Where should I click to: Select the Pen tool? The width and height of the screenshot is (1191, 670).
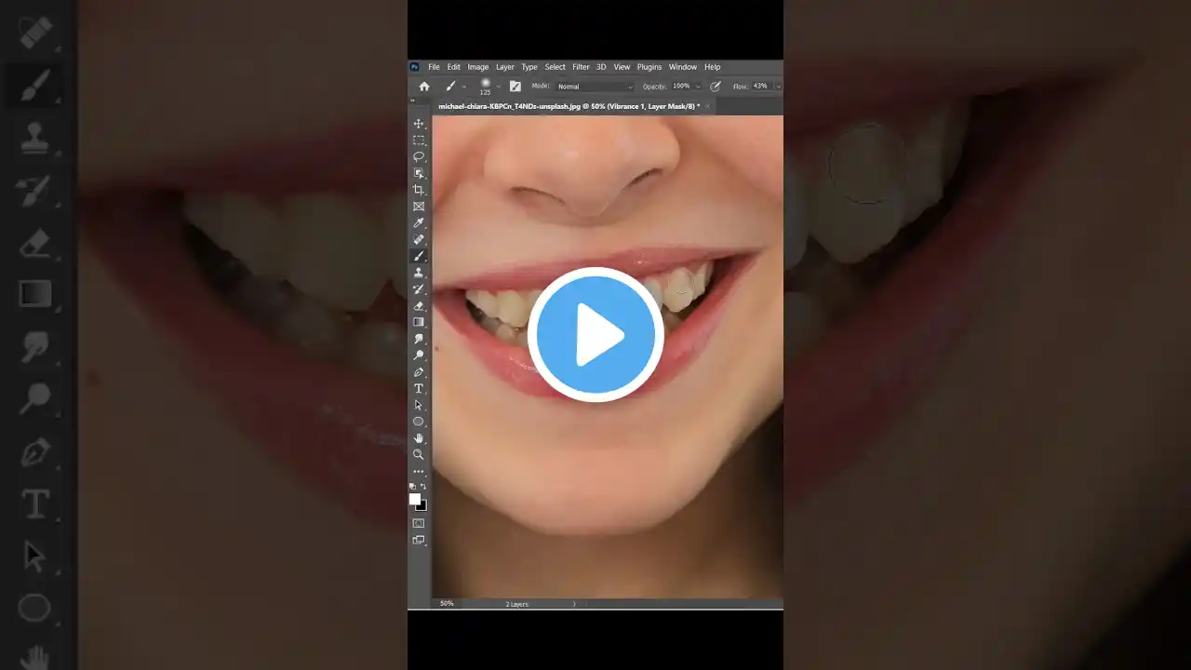[x=419, y=371]
